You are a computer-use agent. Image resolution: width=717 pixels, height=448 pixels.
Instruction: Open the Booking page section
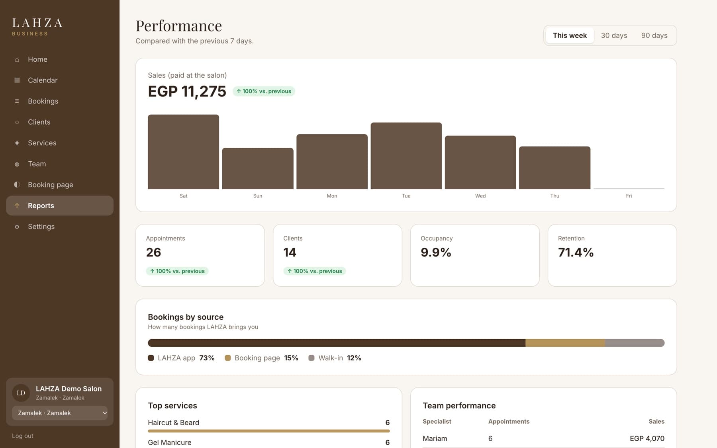point(60,185)
